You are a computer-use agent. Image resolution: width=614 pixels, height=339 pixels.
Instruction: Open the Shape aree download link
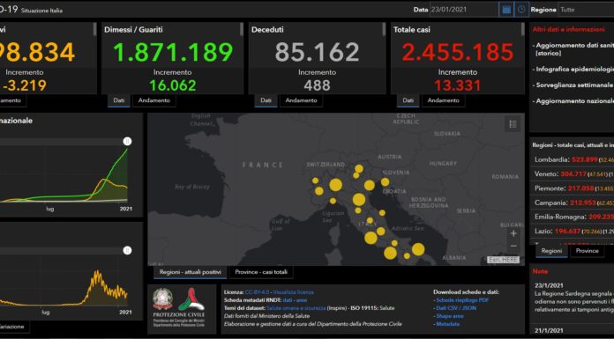(450, 316)
